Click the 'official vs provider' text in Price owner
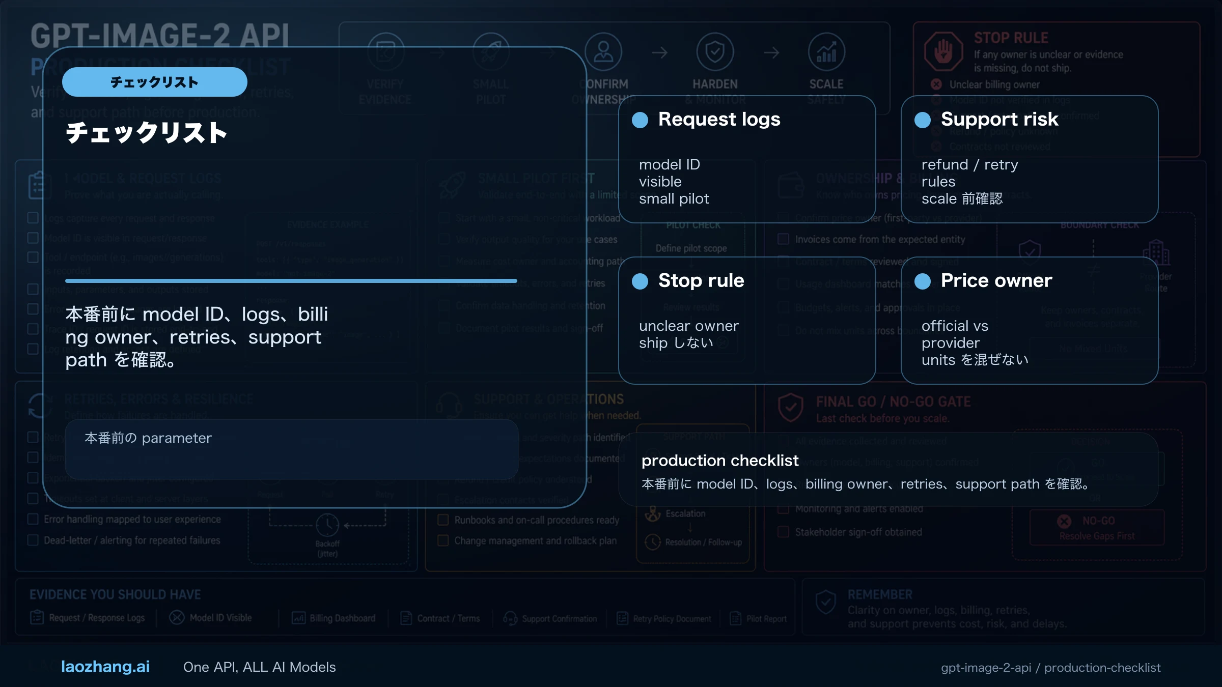This screenshot has height=687, width=1222. pyautogui.click(x=955, y=334)
